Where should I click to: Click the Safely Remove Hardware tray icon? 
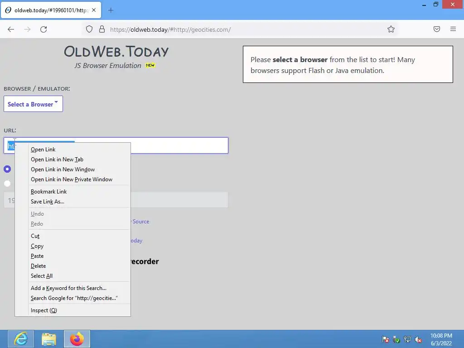[x=396, y=339]
